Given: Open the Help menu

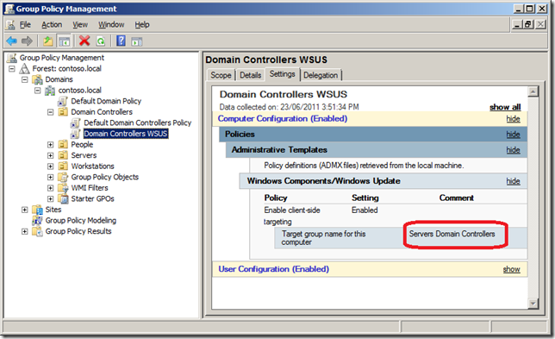Looking at the screenshot, I should pos(142,24).
